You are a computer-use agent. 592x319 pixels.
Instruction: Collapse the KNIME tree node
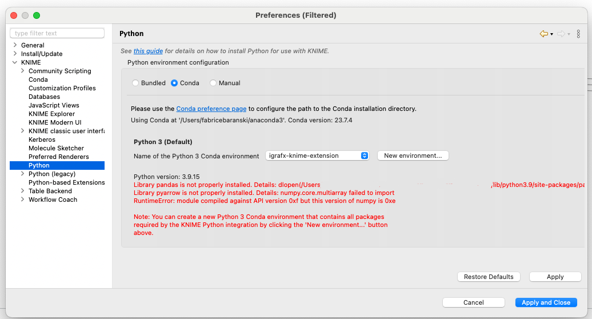pyautogui.click(x=14, y=62)
